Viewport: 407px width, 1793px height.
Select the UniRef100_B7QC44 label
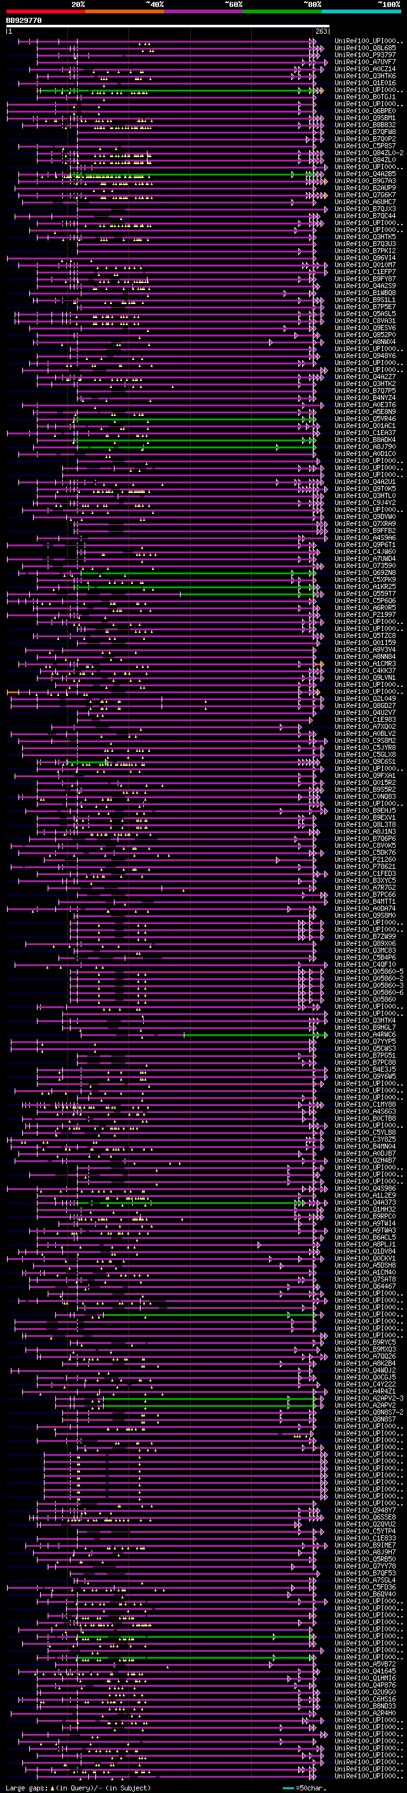click(365, 216)
